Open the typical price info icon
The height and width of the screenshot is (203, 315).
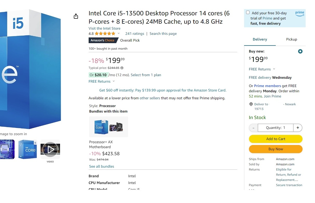(122, 68)
